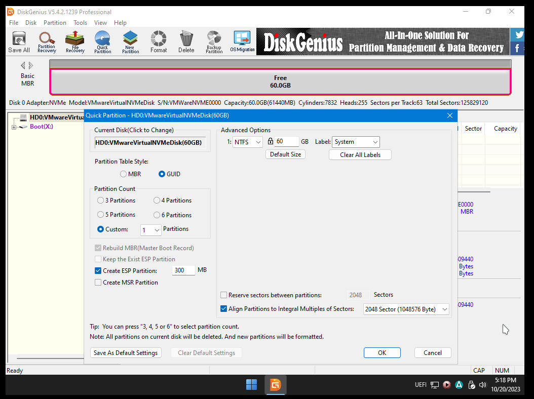The width and height of the screenshot is (534, 399).
Task: Launch the OS Migration tool
Action: (x=242, y=42)
